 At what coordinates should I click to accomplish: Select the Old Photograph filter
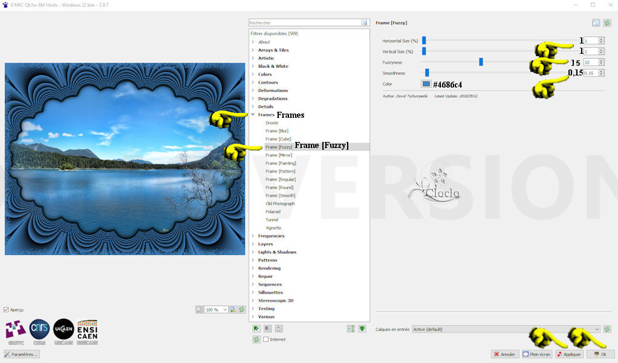pos(280,204)
